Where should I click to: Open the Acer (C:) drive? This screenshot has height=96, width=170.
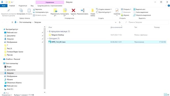coord(10,89)
